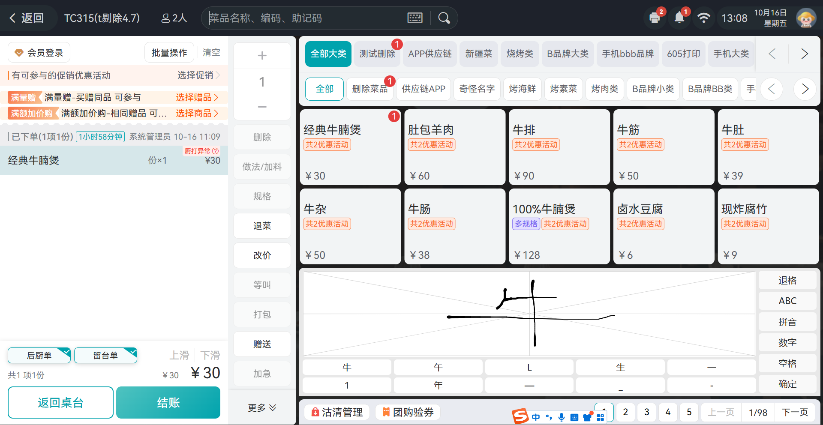This screenshot has height=425, width=823.
Task: Click 返回桌台 button
Action: [x=60, y=403]
